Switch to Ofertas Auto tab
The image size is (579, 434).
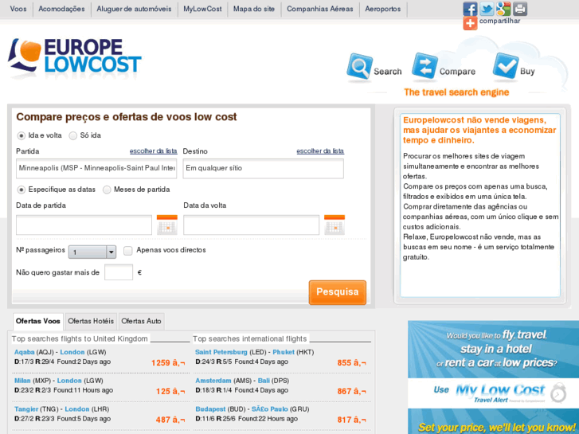click(141, 321)
